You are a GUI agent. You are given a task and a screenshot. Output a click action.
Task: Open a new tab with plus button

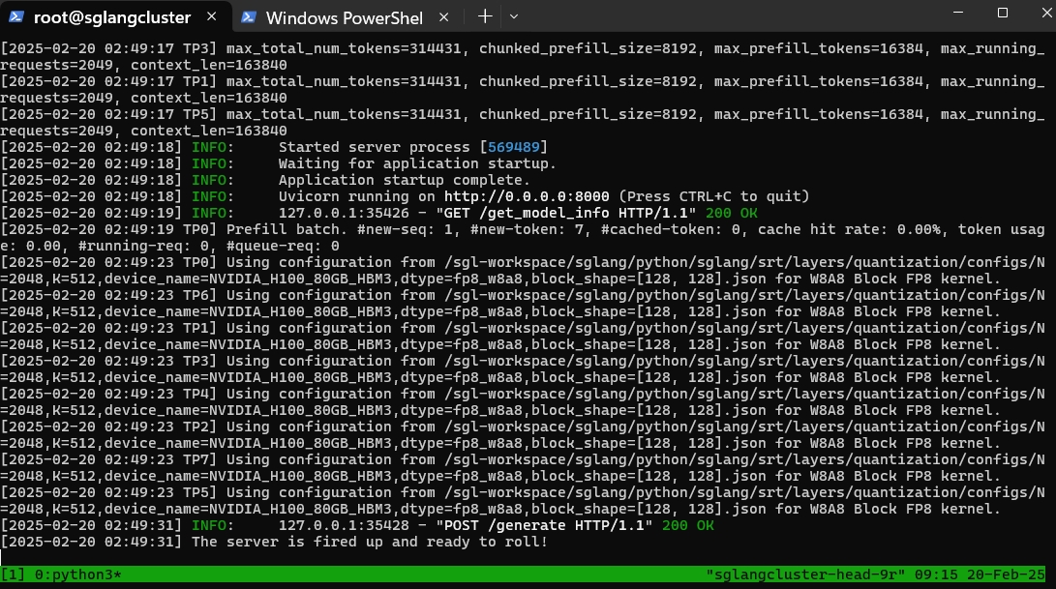(485, 17)
